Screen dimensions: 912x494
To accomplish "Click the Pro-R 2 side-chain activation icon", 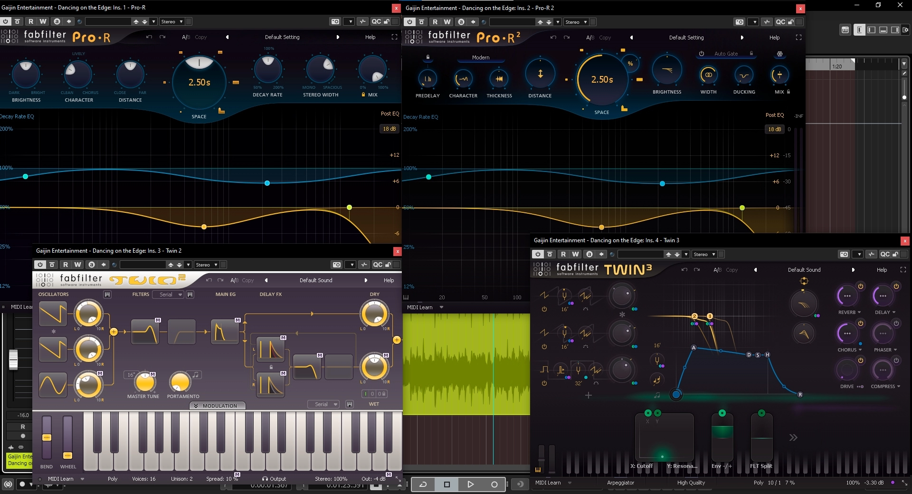I will pyautogui.click(x=767, y=22).
